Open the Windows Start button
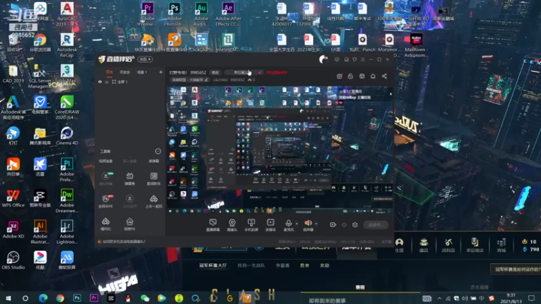This screenshot has width=541, height=304. (8, 298)
